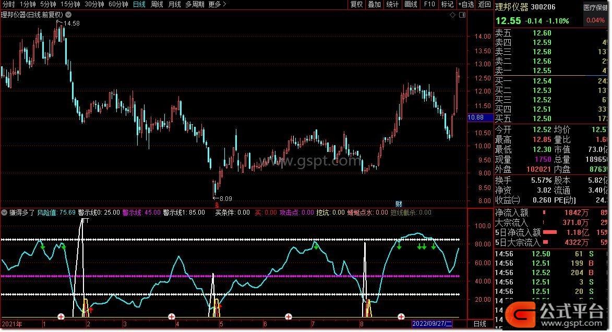Click the 叠加 overlay button
Image resolution: width=612 pixels, height=332 pixels.
tap(374, 4)
